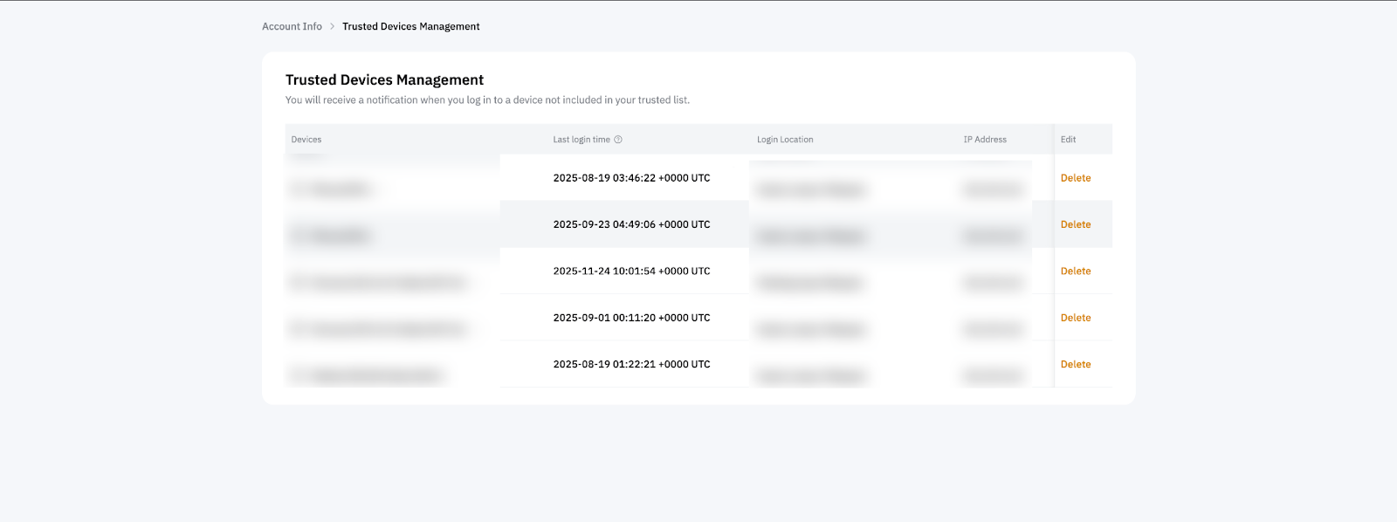Image resolution: width=1397 pixels, height=522 pixels.
Task: Go back to Account Info breadcrumb
Action: point(292,27)
